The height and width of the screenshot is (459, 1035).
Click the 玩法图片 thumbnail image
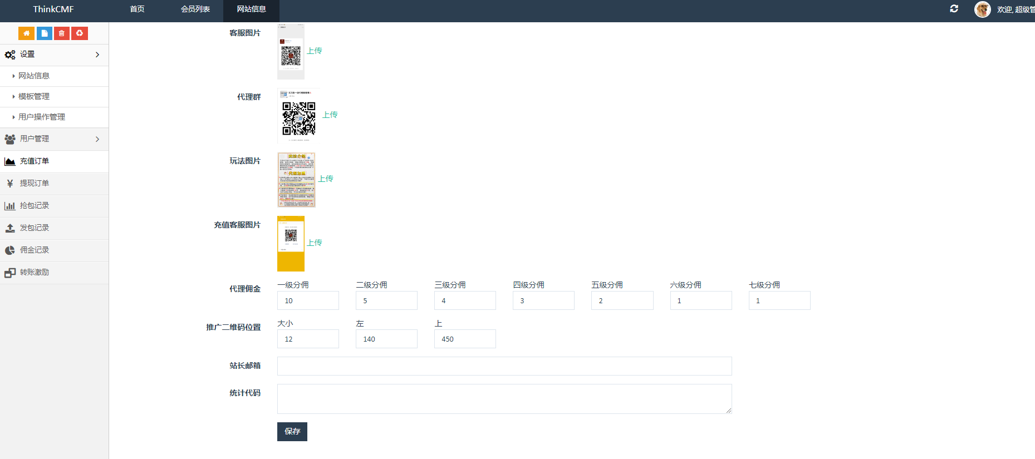(x=296, y=180)
